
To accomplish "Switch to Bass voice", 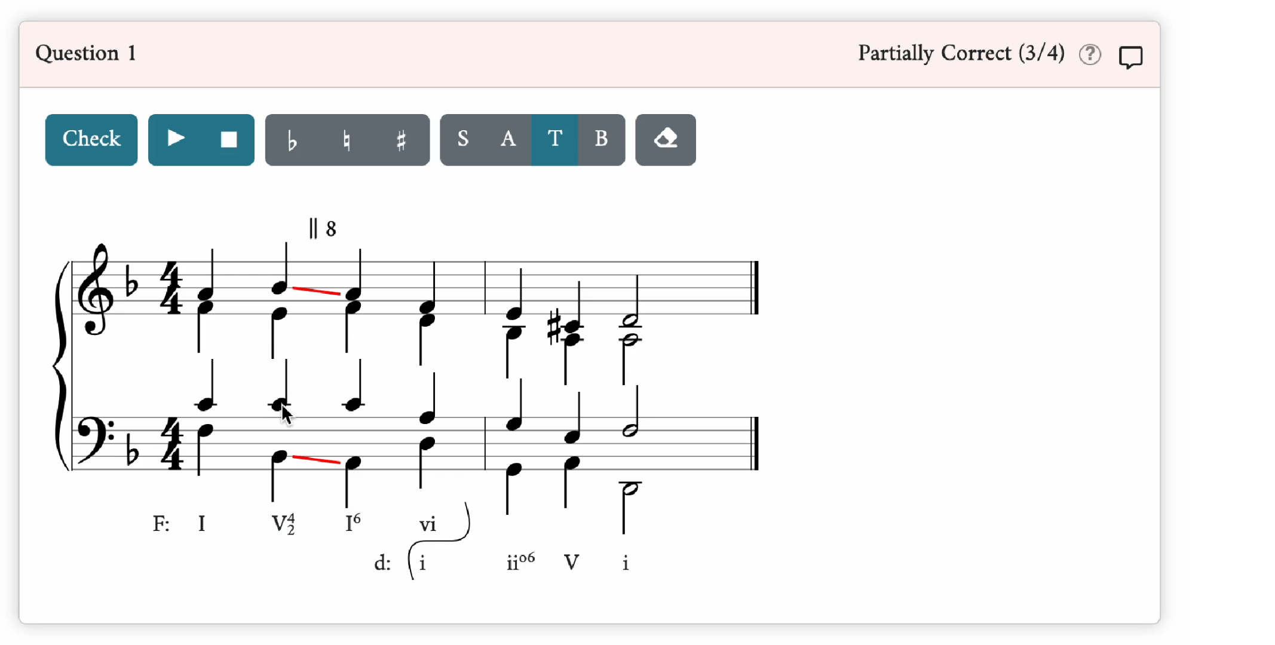I will pyautogui.click(x=601, y=140).
